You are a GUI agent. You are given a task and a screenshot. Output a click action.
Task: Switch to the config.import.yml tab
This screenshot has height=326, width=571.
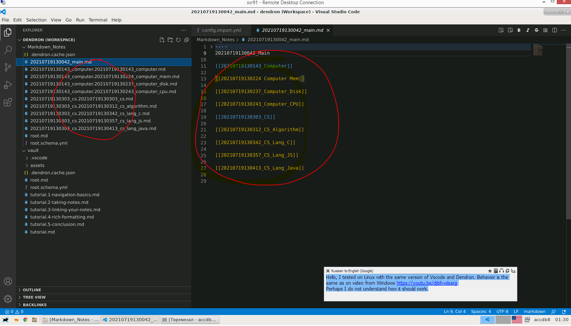[221, 30]
